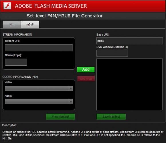Click the Stream URI label
This screenshot has height=143, width=166.
13,41
